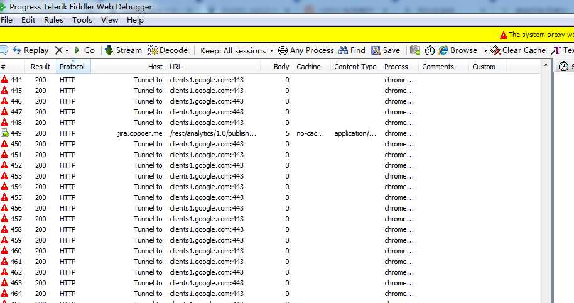Click the Replay toolbar button

point(31,50)
